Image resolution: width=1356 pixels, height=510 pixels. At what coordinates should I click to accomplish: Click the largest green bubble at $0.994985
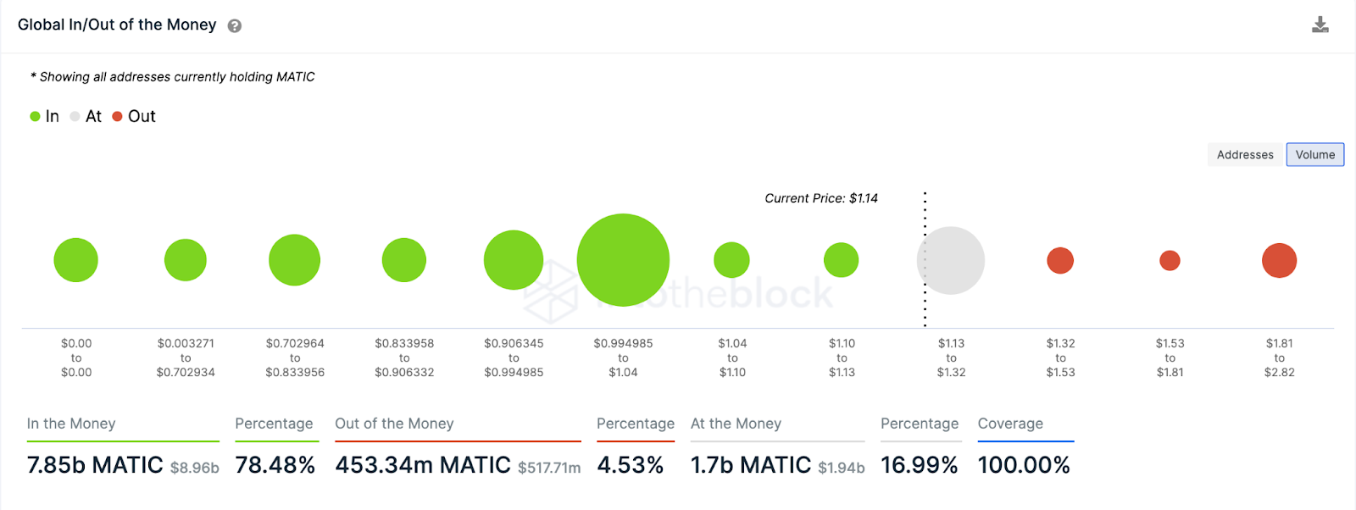coord(623,260)
